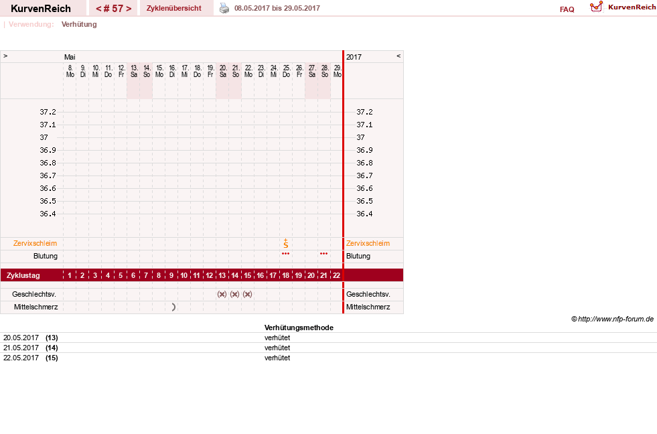Image resolution: width=657 pixels, height=434 pixels.
Task: Click the right Mittelschmerz row label
Action: 368,307
